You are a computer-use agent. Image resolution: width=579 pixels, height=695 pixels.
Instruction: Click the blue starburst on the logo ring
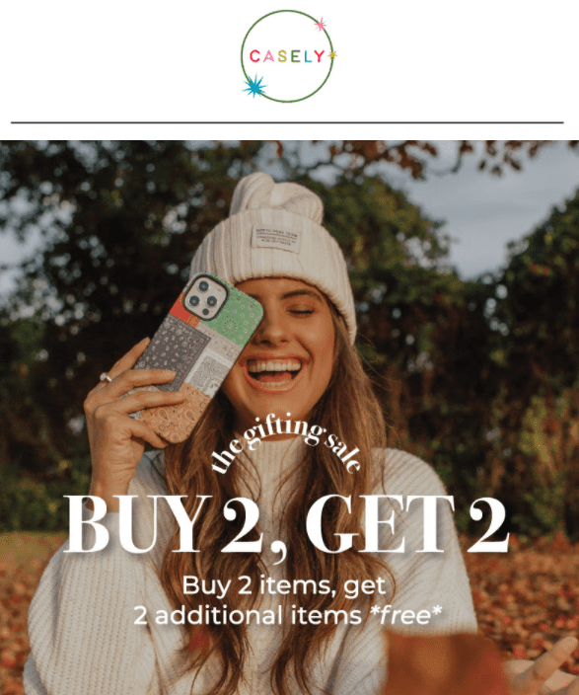pyautogui.click(x=254, y=86)
